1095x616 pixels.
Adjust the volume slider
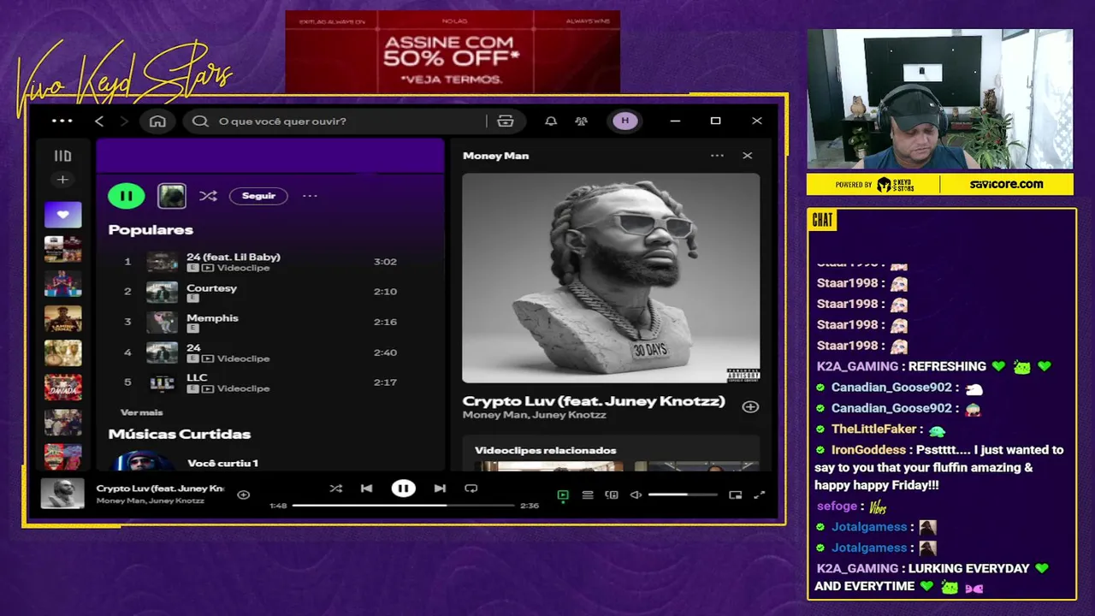pos(683,495)
